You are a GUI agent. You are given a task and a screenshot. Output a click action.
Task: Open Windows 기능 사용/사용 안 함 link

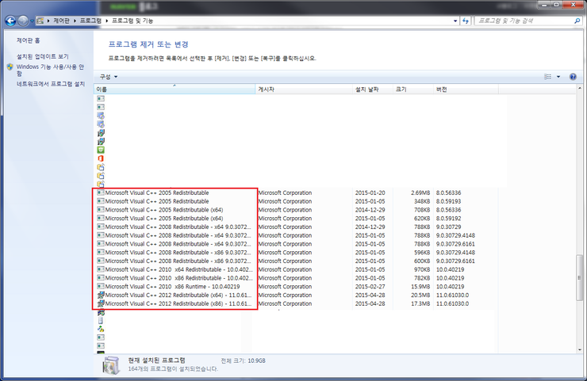50,70
